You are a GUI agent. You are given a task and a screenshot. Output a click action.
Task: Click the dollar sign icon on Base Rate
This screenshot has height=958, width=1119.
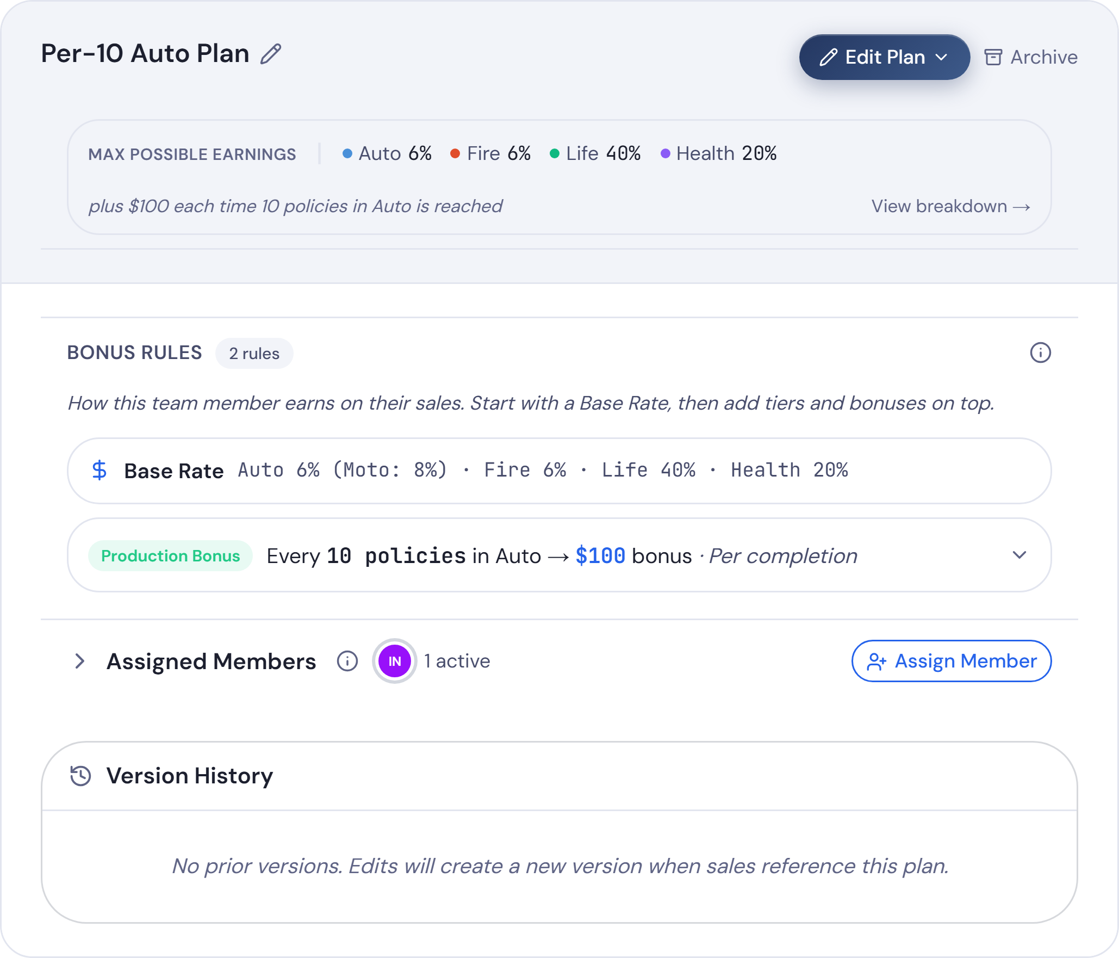[100, 470]
